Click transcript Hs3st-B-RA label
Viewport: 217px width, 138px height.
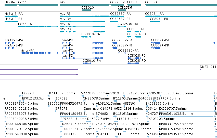(x=14, y=14)
